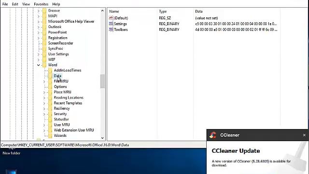The height and width of the screenshot is (174, 309).
Task: Select the User Settings registry key
Action: click(58, 54)
